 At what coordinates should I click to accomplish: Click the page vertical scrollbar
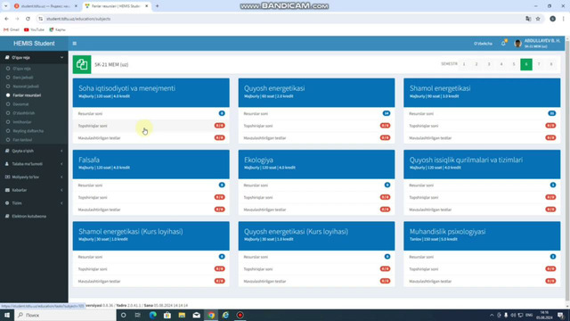567,171
